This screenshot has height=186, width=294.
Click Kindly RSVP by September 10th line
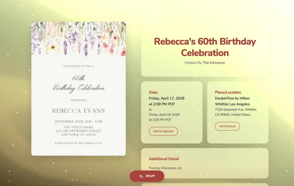tap(78, 143)
